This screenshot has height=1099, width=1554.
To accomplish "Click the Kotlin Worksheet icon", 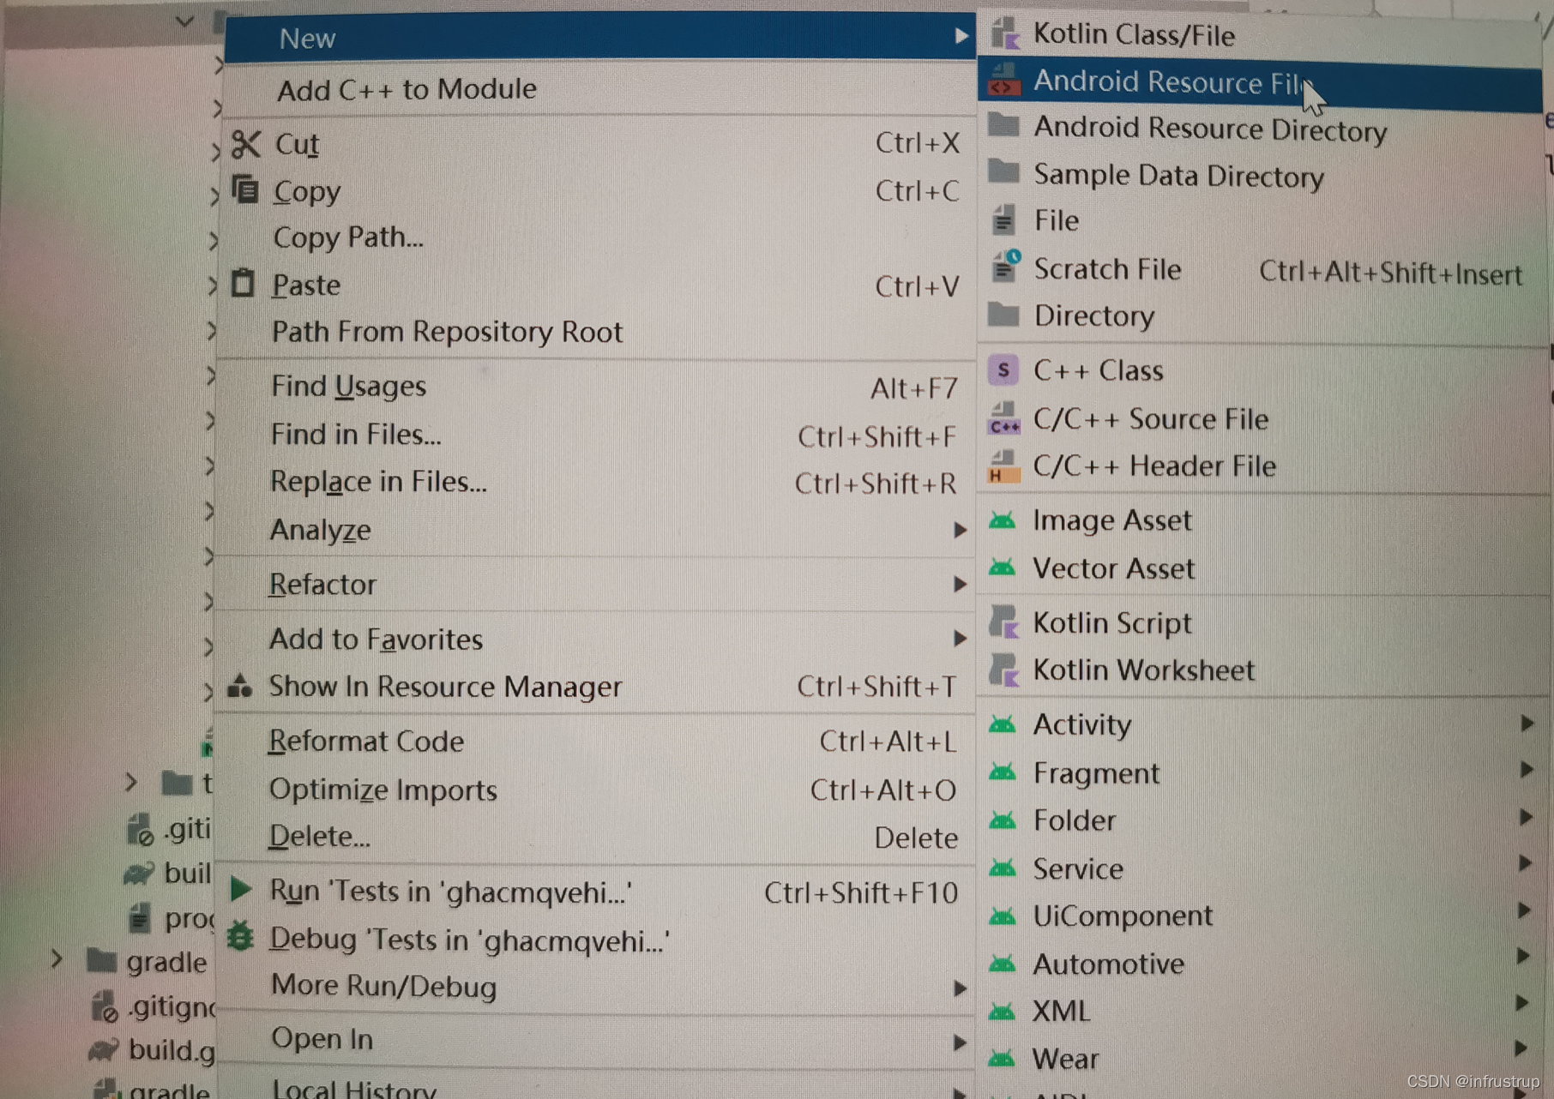I will pos(1003,670).
